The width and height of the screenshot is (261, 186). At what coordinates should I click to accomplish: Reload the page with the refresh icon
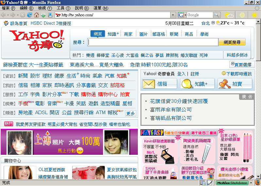(29, 15)
